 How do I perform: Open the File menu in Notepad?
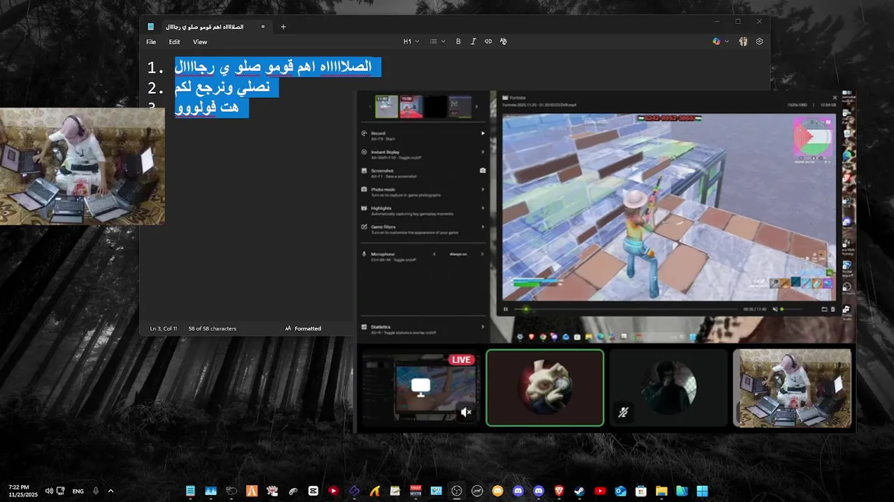pyautogui.click(x=151, y=42)
